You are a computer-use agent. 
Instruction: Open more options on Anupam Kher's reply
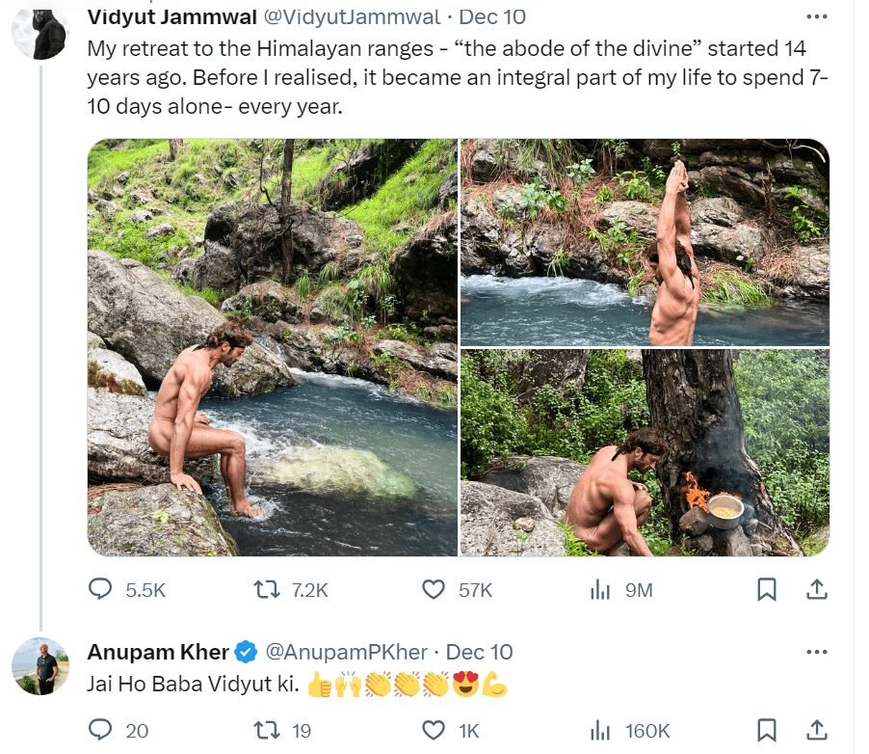816,652
